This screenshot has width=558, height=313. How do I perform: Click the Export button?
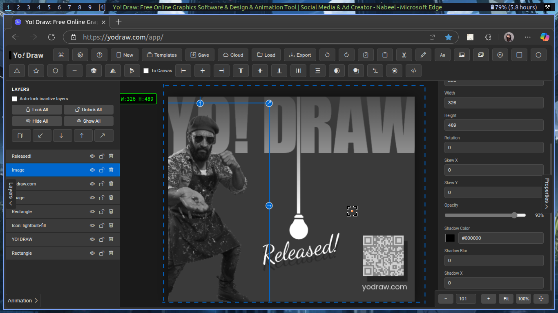click(x=300, y=55)
